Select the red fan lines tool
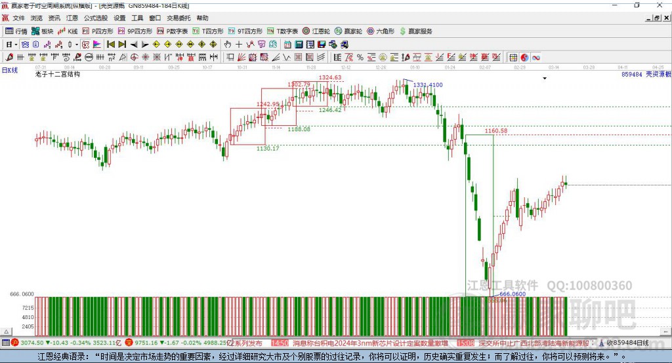The image size is (672, 363). tap(241, 57)
